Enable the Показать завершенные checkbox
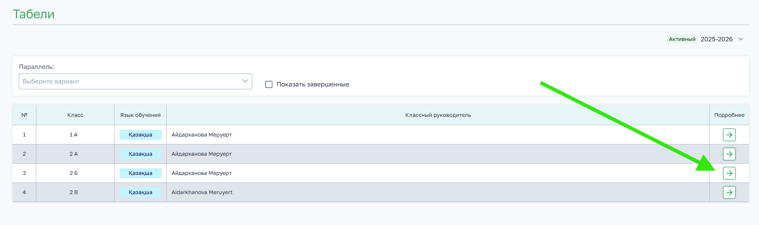The height and width of the screenshot is (225, 759). (269, 84)
